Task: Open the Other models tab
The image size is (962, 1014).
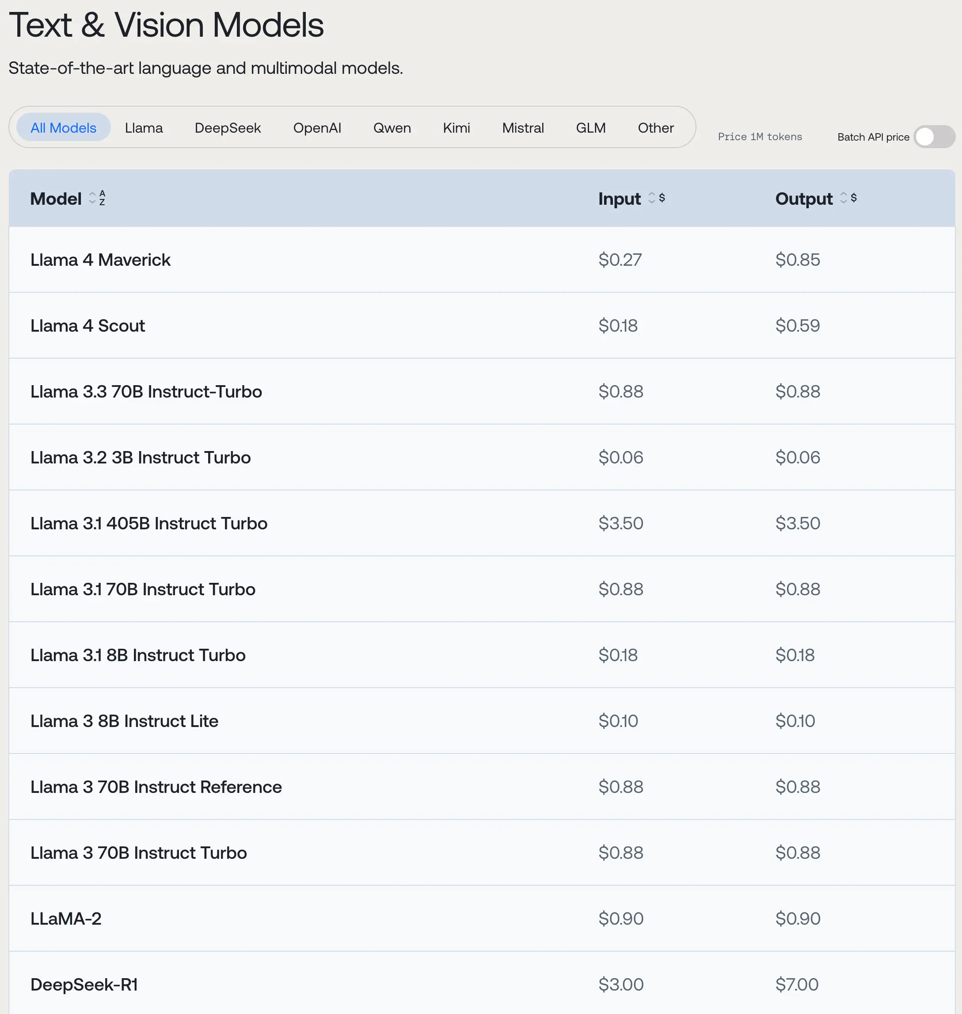Action: tap(655, 128)
